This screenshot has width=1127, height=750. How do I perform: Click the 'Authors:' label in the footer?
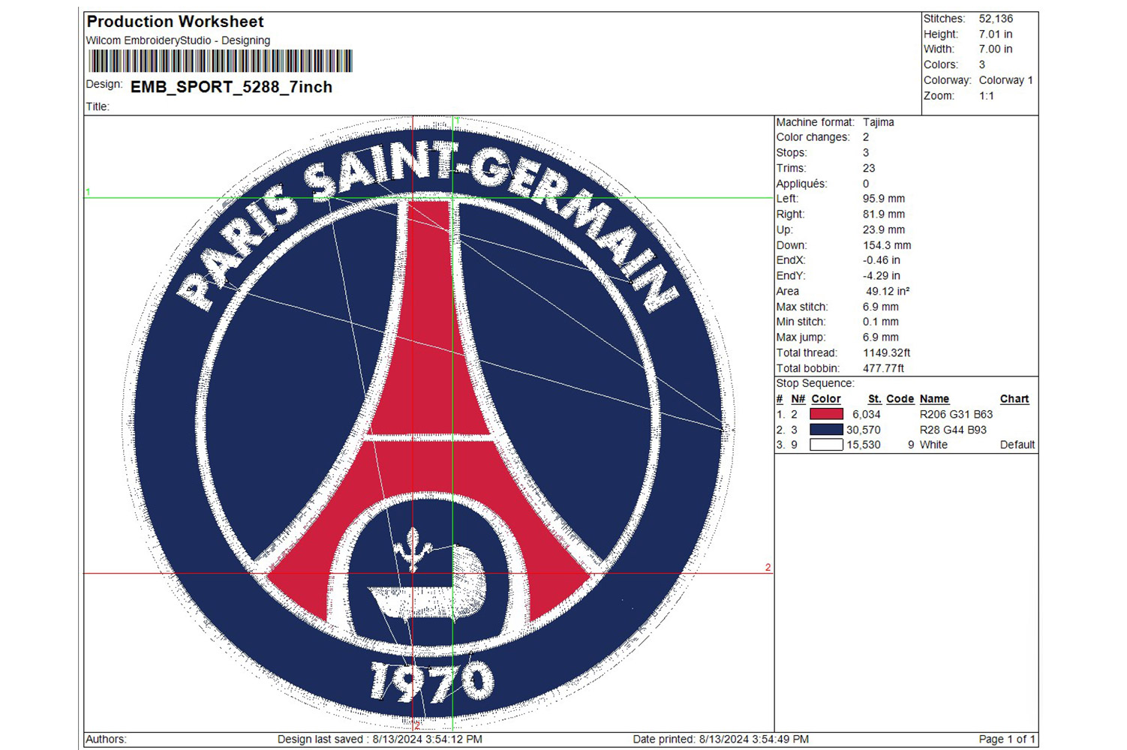(x=106, y=739)
